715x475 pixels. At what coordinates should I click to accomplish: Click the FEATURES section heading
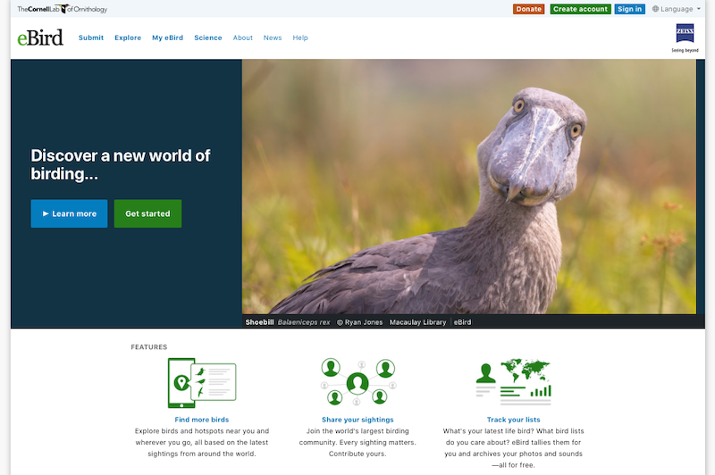tap(149, 347)
